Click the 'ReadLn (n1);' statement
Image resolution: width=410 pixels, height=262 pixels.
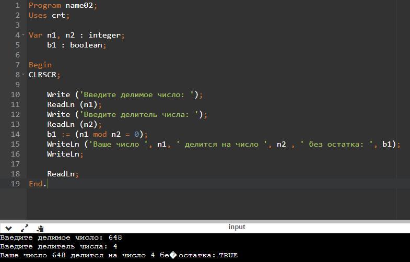click(74, 104)
